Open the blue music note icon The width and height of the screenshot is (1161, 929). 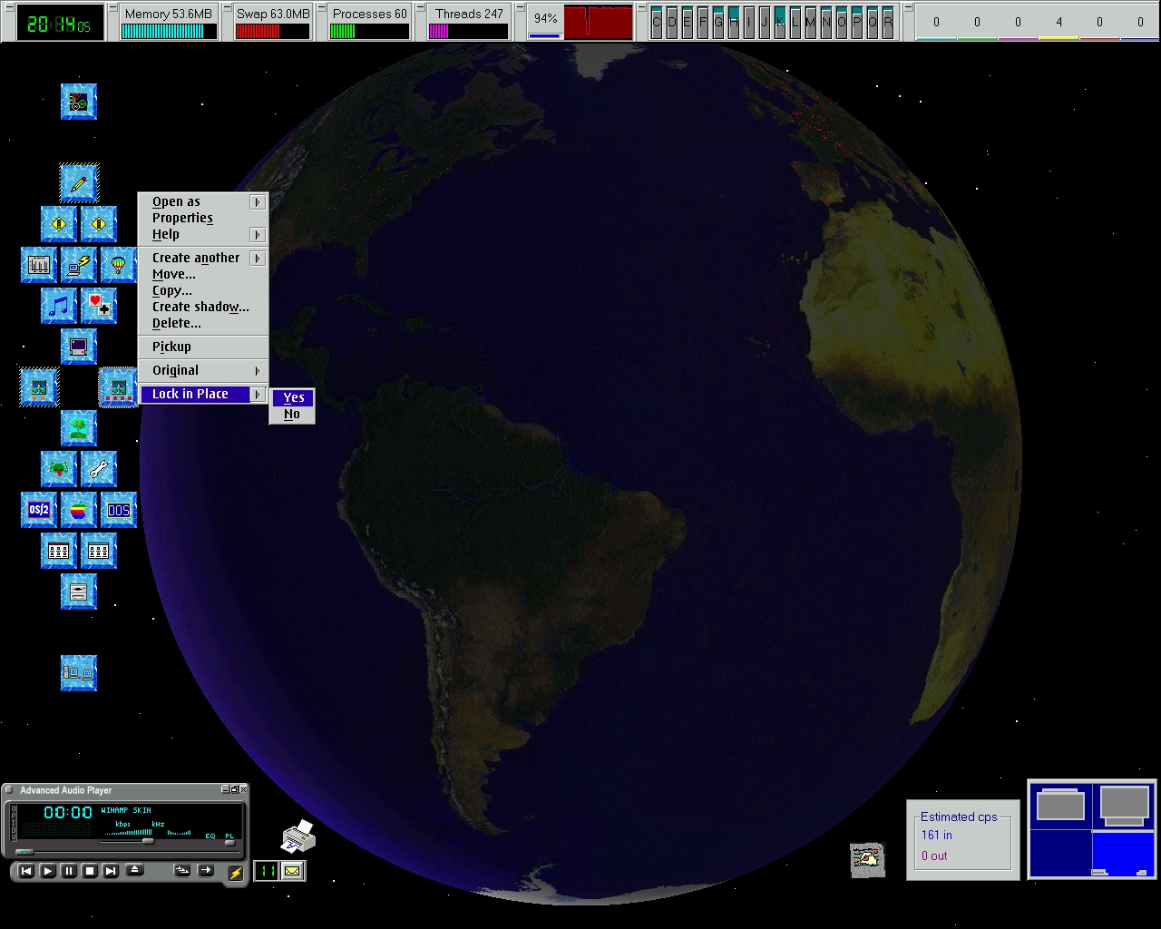pos(59,306)
